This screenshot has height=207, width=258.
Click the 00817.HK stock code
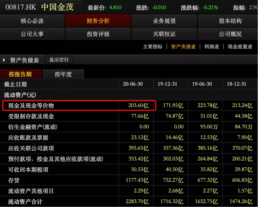click(x=21, y=7)
